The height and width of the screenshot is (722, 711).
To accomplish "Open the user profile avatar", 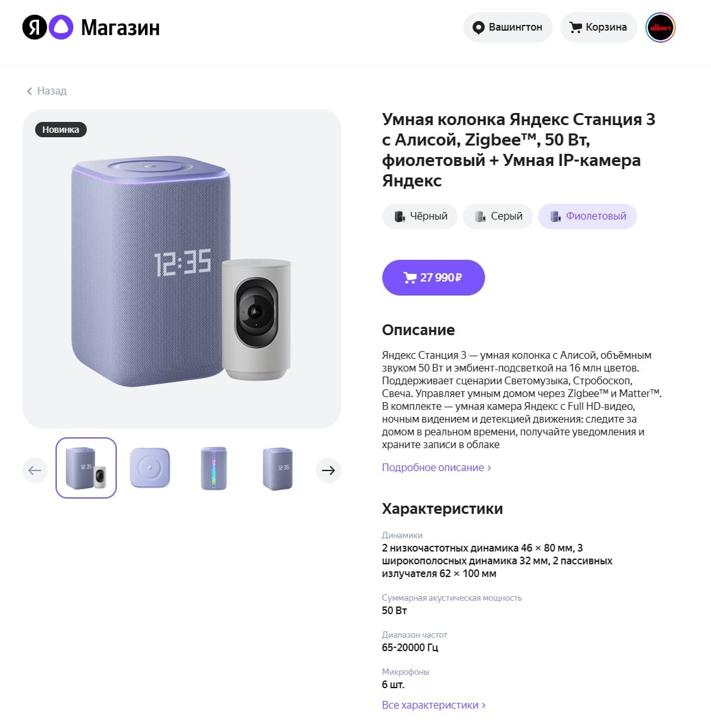I will tap(661, 27).
